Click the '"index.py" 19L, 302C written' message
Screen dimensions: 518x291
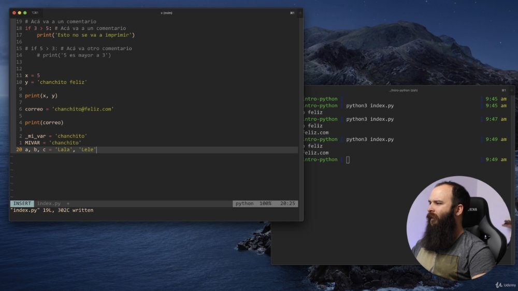(x=52, y=210)
